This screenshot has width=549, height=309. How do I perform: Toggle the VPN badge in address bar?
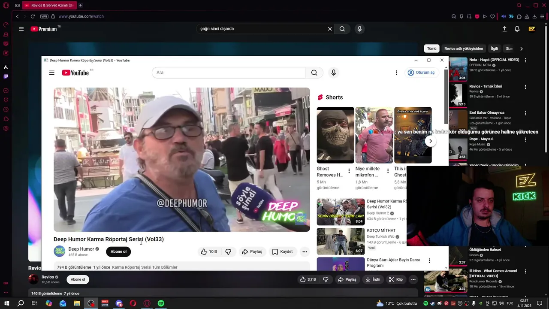pos(44,16)
